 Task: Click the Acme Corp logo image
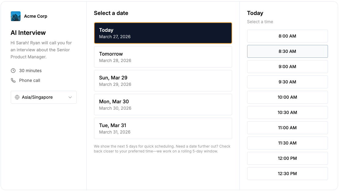(x=16, y=16)
